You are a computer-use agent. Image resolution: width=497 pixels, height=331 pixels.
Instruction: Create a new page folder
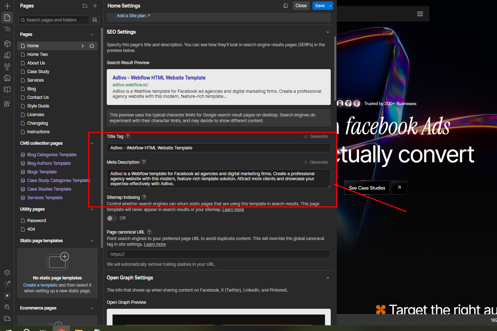[85, 6]
